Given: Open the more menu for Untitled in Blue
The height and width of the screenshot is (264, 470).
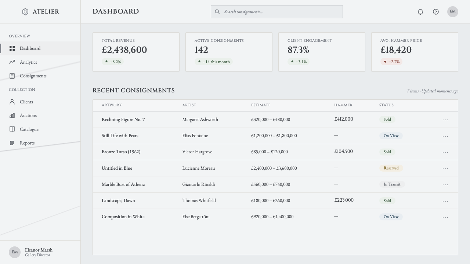Looking at the screenshot, I should click(445, 168).
